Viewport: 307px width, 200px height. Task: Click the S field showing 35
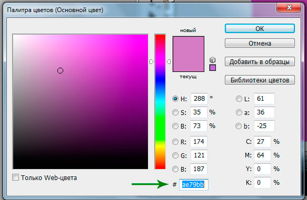199,112
